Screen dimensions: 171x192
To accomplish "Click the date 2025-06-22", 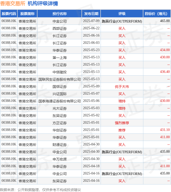I will coord(91,28).
